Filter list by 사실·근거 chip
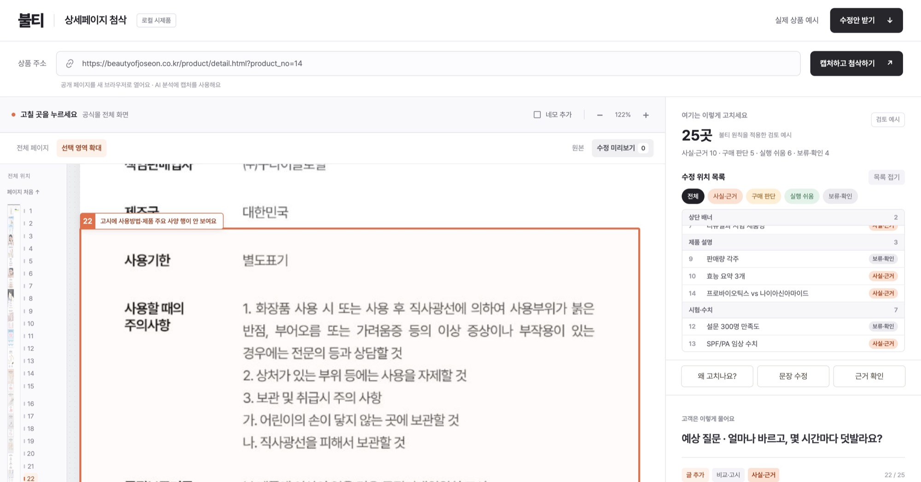This screenshot has width=921, height=482. (725, 196)
